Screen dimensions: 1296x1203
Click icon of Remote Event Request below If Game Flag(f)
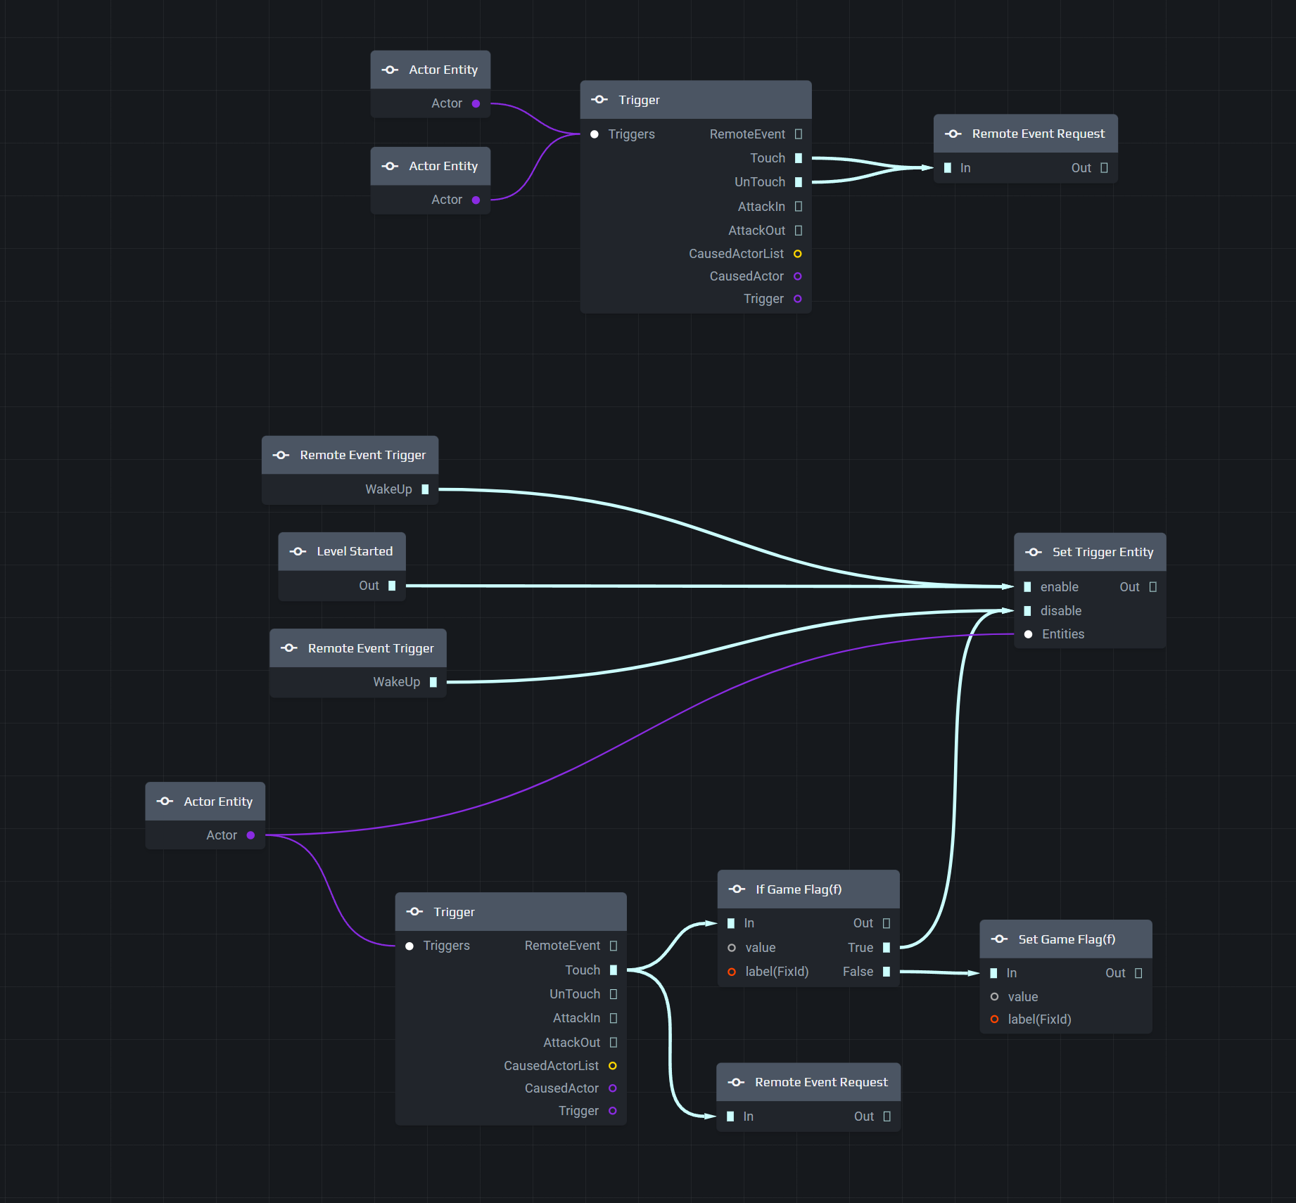coord(736,1082)
